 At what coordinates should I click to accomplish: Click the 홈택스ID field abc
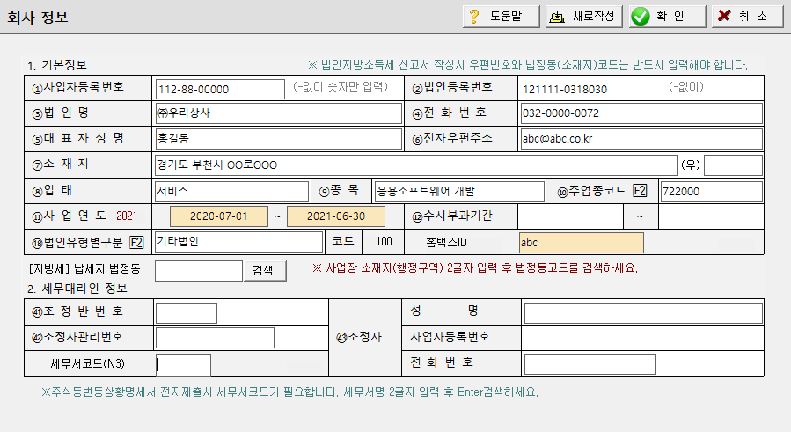581,243
